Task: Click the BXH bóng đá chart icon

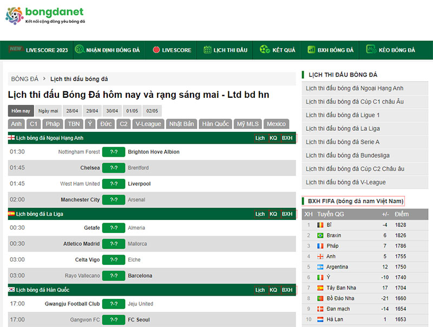Action: pos(311,50)
